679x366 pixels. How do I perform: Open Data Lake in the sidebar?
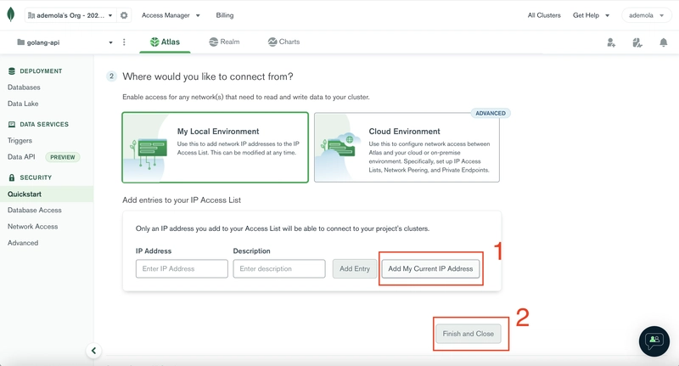[23, 104]
